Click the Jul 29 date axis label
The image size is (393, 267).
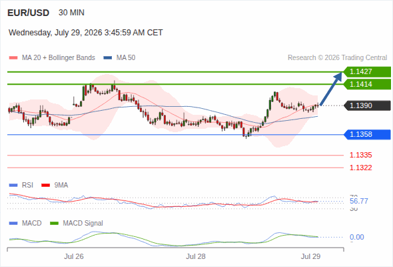point(310,256)
